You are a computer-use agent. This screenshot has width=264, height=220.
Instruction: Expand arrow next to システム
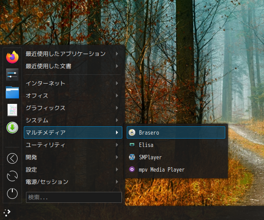coord(117,120)
